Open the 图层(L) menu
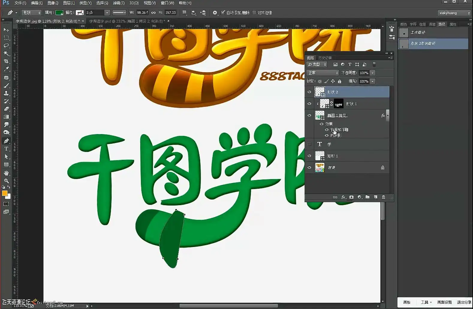This screenshot has width=473, height=309. (x=69, y=3)
